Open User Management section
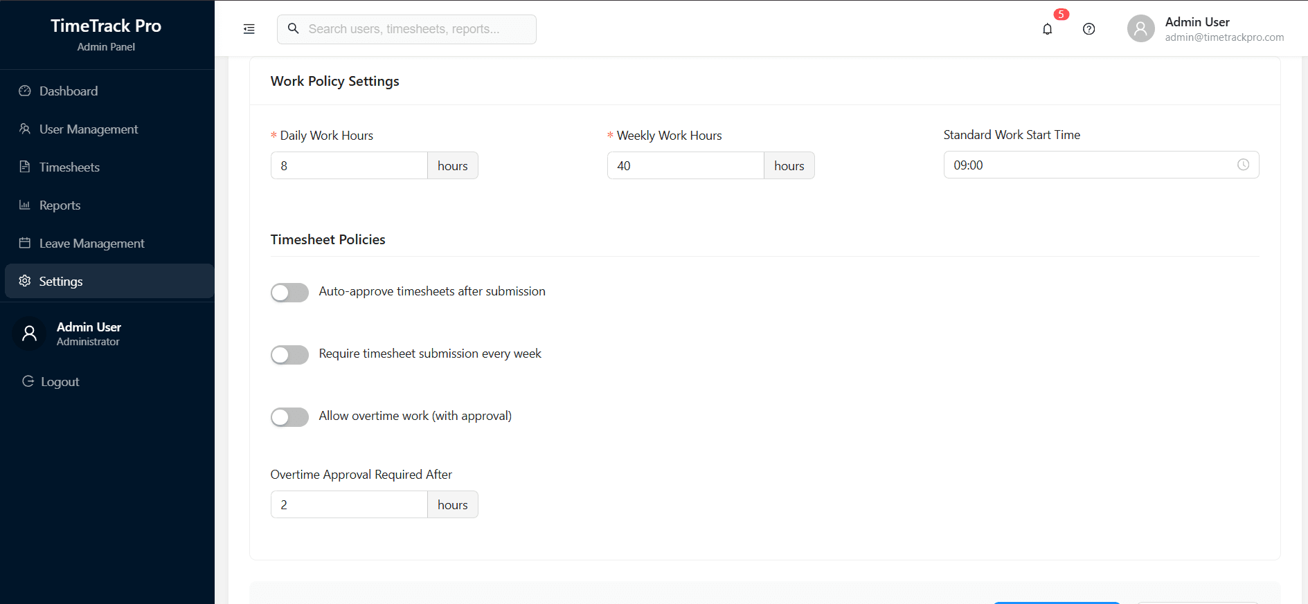 pyautogui.click(x=109, y=129)
